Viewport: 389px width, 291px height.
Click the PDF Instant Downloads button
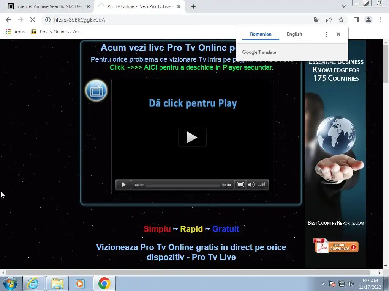[x=336, y=246]
